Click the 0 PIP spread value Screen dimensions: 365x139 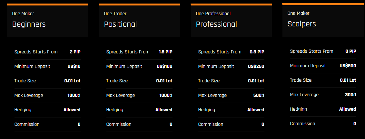(351, 51)
